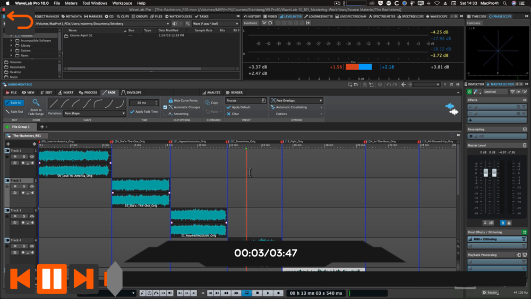
Task: Expand Automatic Crossfading options
Action: tap(321, 107)
